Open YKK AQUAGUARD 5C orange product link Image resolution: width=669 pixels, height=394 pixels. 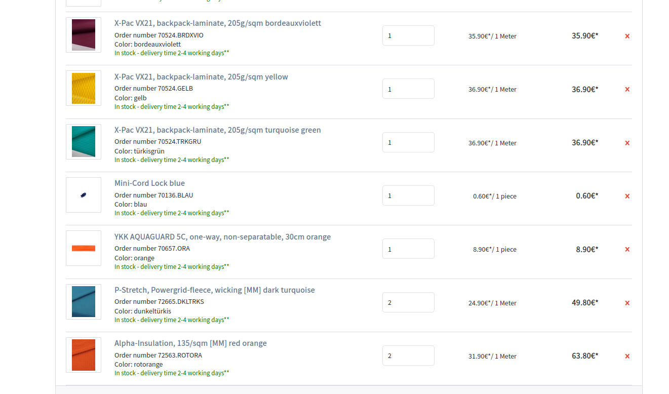point(222,237)
